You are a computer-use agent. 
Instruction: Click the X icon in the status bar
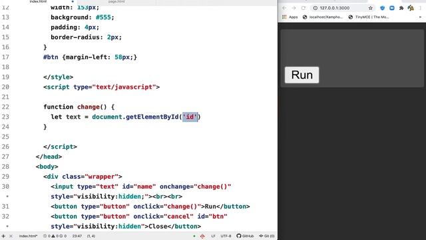coord(11,236)
